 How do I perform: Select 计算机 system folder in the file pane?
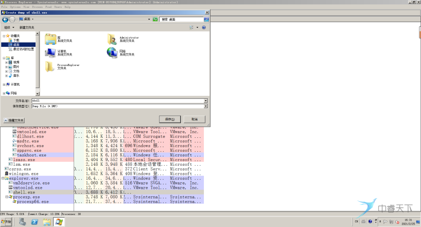tap(58, 53)
